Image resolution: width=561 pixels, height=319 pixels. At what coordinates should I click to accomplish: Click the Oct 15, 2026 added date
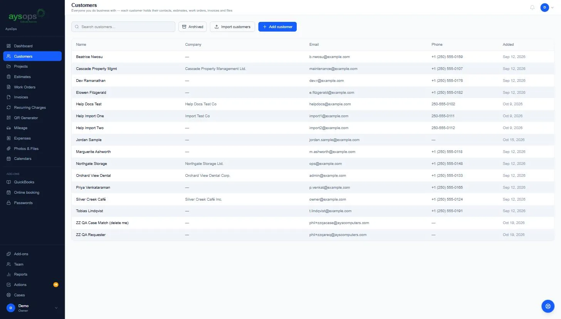click(x=514, y=140)
